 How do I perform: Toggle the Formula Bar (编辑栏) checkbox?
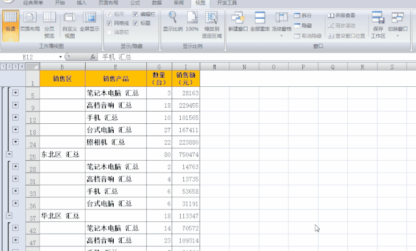coord(135,14)
